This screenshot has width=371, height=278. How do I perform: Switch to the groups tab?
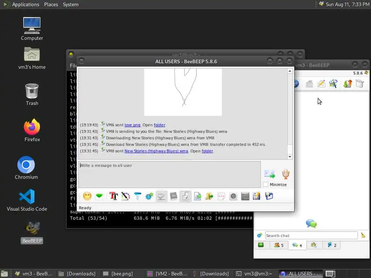click(314, 245)
